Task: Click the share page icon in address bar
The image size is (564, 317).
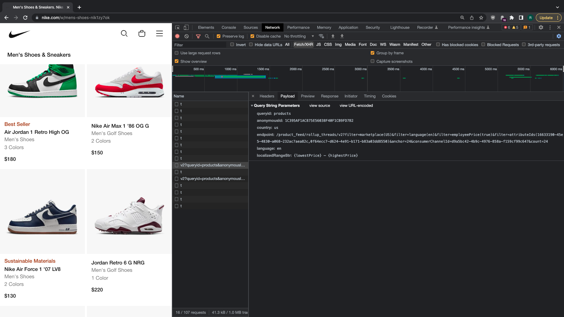Action: pyautogui.click(x=472, y=18)
